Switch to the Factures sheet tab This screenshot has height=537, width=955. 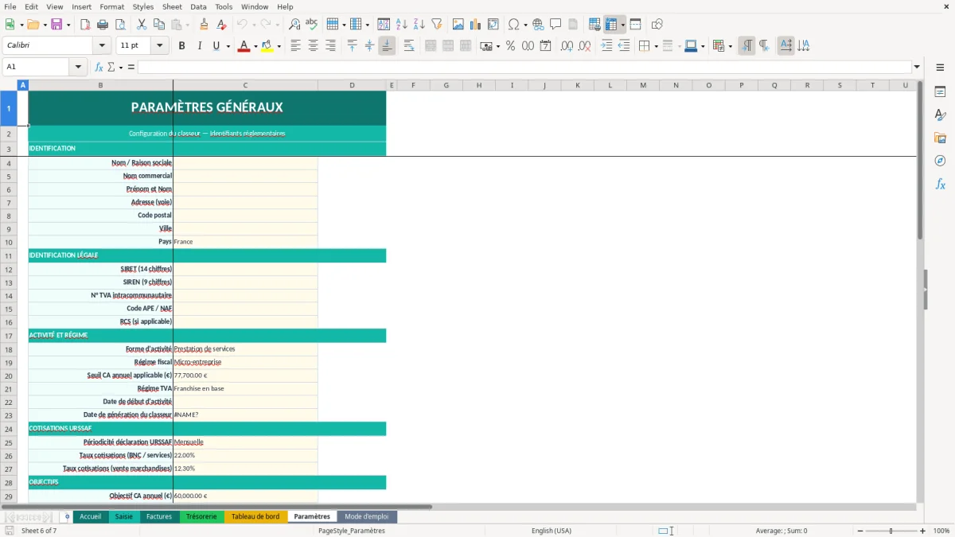click(159, 516)
